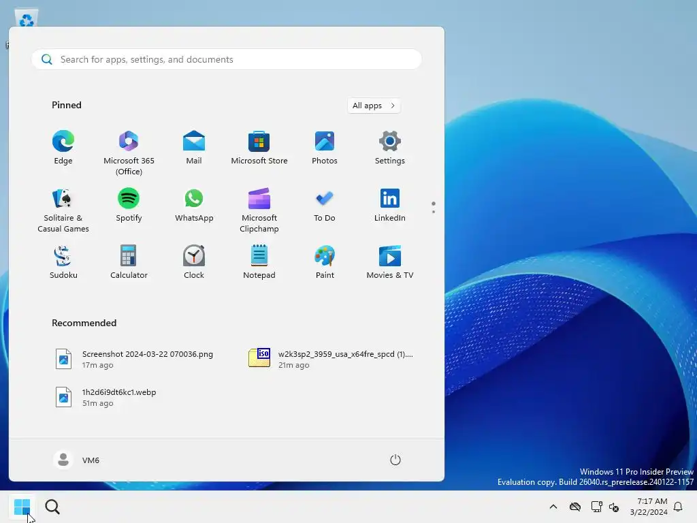Click All apps button
The image size is (697, 523).
point(374,106)
